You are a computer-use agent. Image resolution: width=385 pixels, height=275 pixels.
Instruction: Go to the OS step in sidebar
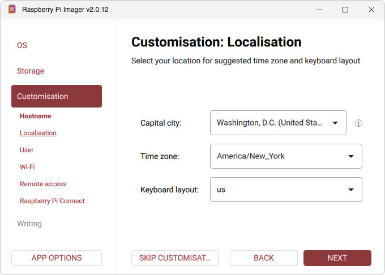(22, 45)
